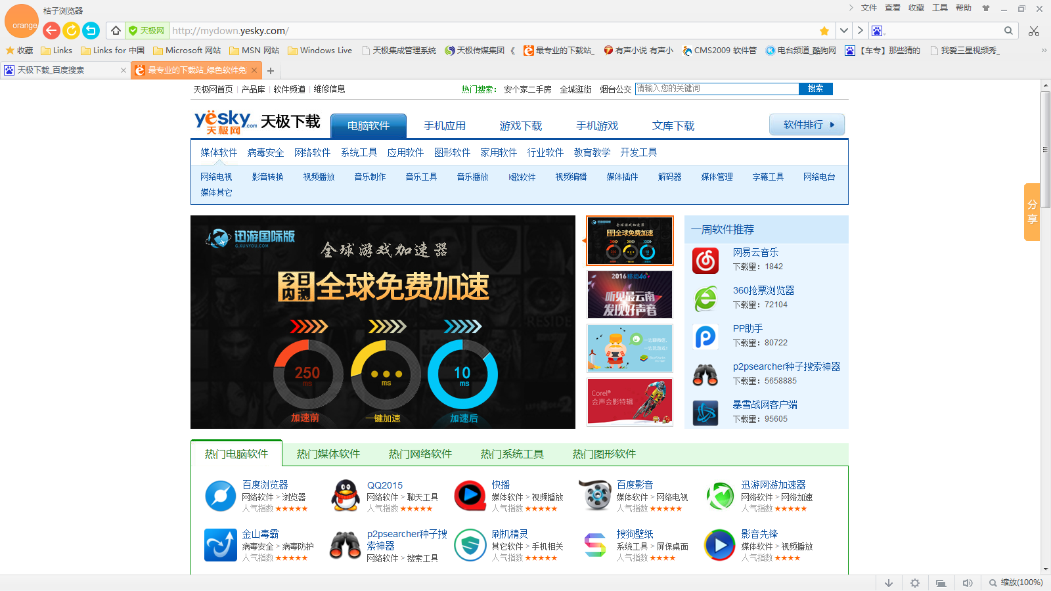The image size is (1051, 591).
Task: Click inside the site keyword search field
Action: [717, 89]
